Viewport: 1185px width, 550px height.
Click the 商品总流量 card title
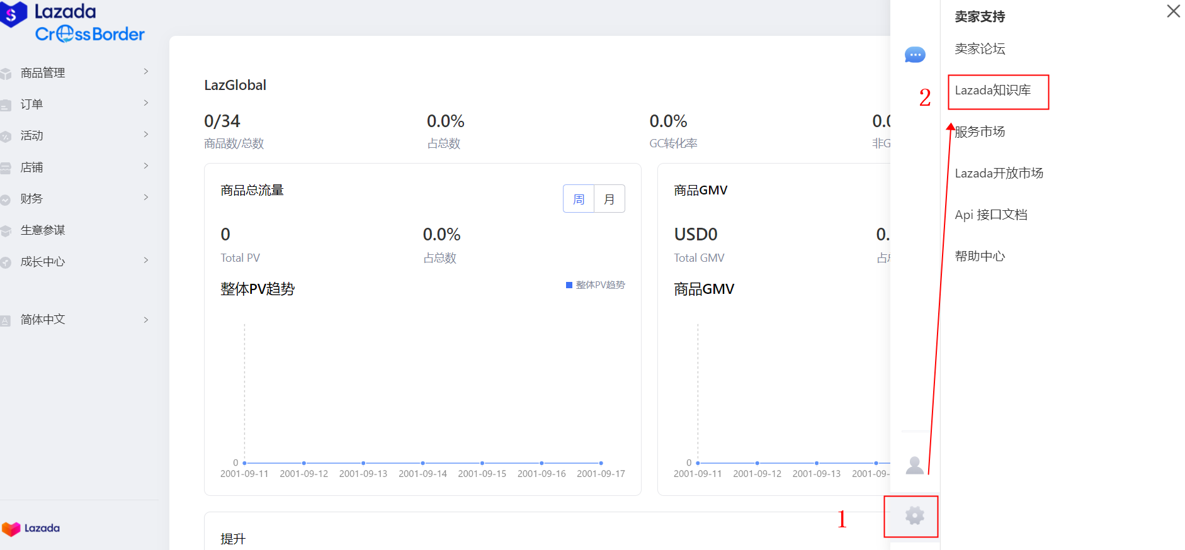click(x=252, y=190)
